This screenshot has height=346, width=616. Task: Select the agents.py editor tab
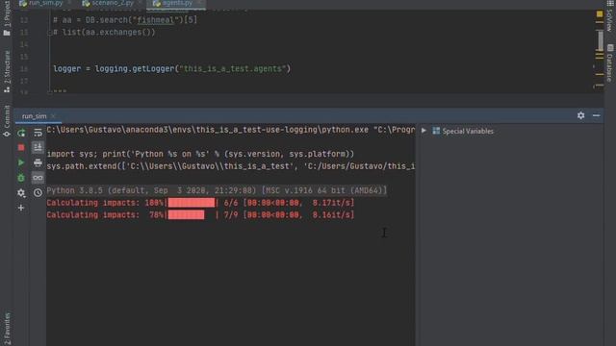tap(177, 3)
